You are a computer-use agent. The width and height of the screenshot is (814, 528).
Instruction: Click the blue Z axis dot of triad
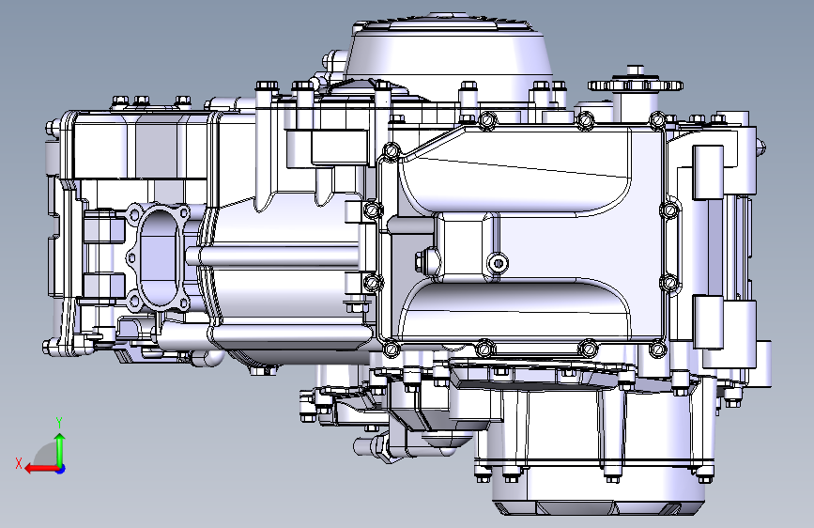pyautogui.click(x=61, y=469)
